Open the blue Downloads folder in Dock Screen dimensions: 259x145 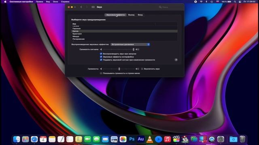coord(234,139)
